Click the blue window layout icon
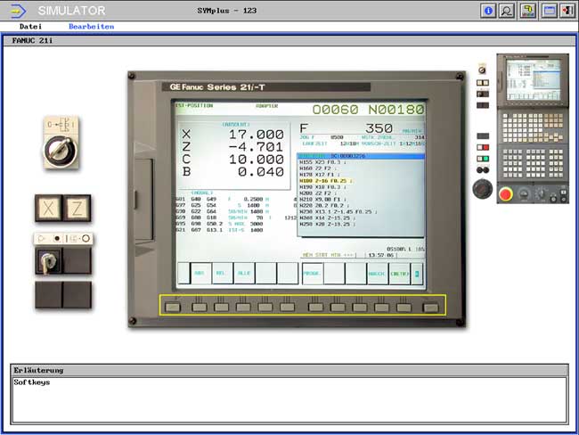Image resolution: width=579 pixels, height=435 pixels. (549, 11)
